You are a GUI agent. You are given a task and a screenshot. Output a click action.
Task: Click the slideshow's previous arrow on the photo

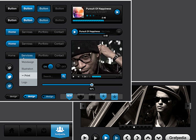[x=83, y=106]
